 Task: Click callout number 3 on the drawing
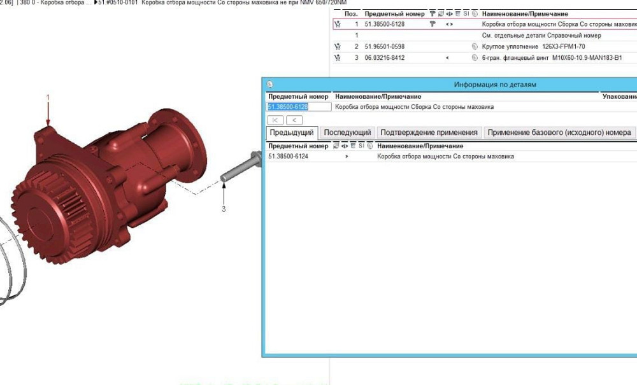(224, 209)
